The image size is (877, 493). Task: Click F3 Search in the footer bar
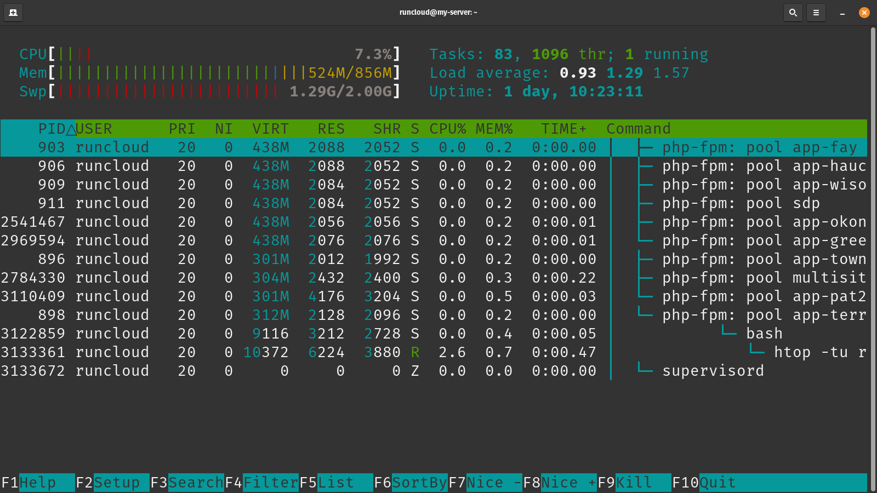[187, 483]
